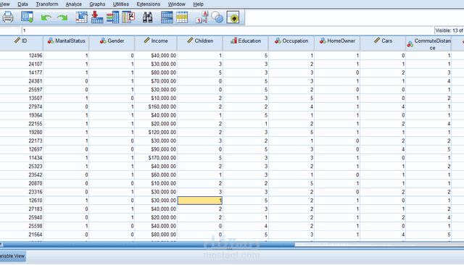Click the 'Visible: 13 of' indicator

tap(449, 30)
